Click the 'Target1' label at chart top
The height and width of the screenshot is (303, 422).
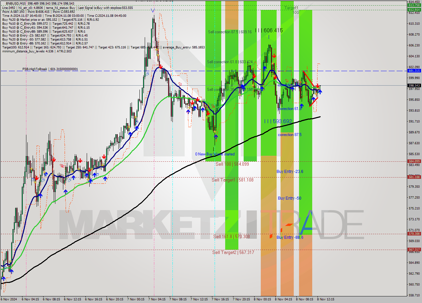291,8
